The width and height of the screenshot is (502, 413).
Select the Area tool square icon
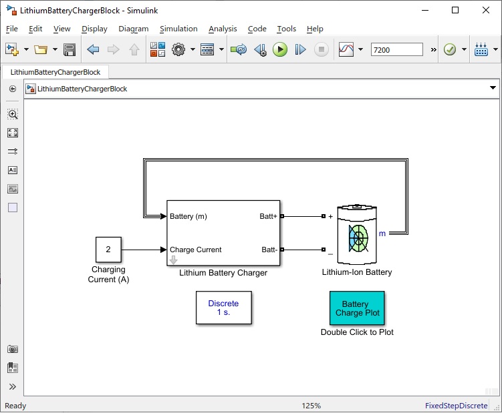point(13,208)
